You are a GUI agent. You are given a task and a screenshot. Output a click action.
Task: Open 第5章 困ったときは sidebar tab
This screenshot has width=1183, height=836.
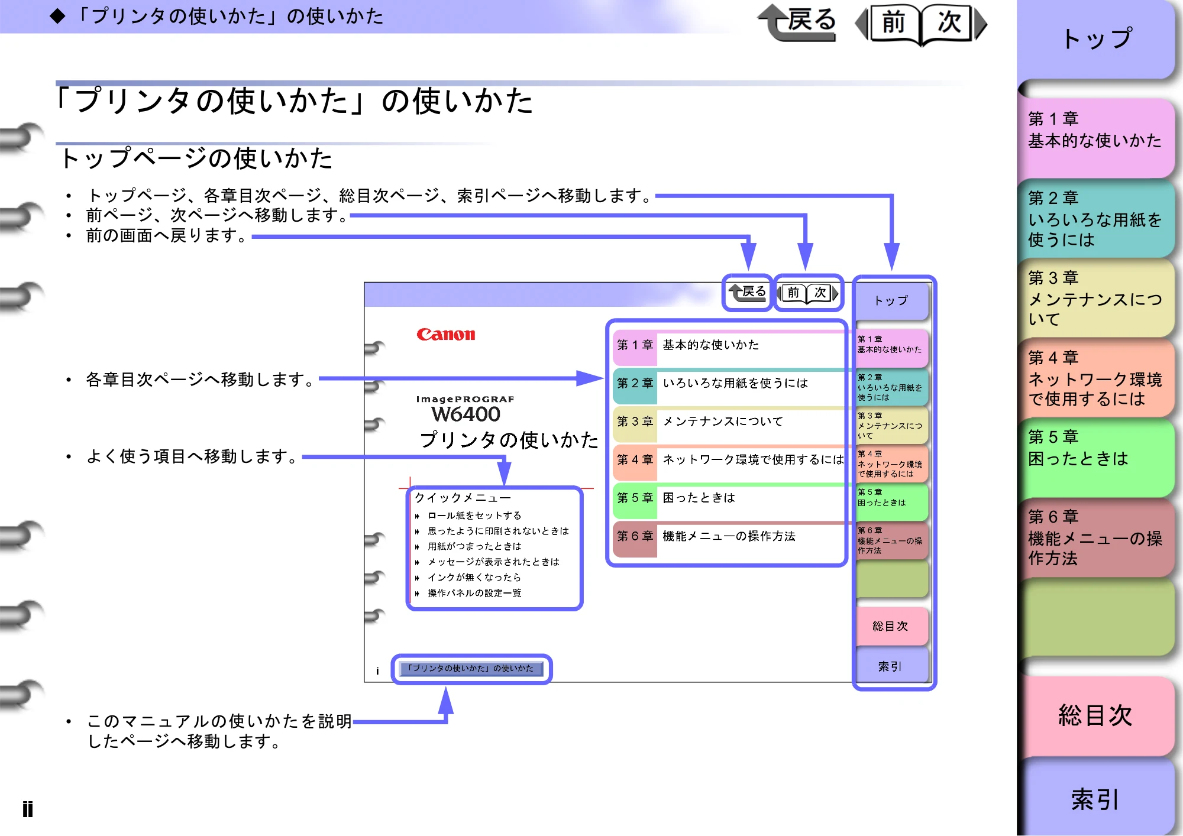(1096, 458)
